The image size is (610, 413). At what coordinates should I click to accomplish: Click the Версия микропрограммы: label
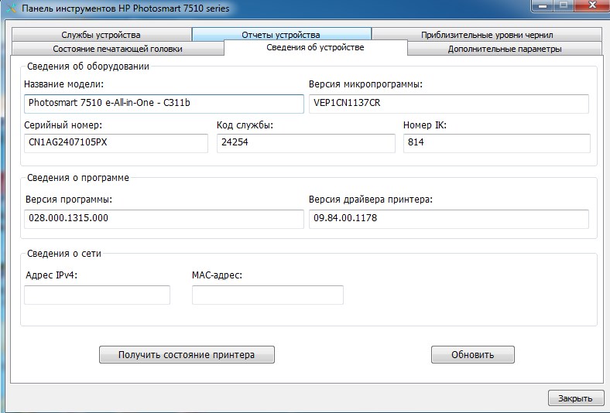[x=365, y=84]
